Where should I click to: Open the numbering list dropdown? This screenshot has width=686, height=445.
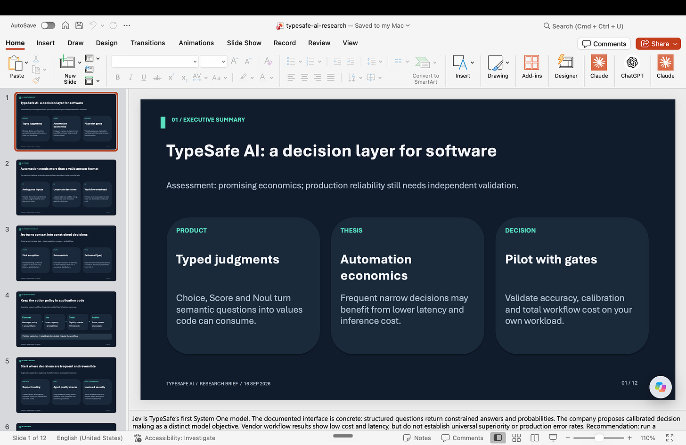pyautogui.click(x=319, y=62)
